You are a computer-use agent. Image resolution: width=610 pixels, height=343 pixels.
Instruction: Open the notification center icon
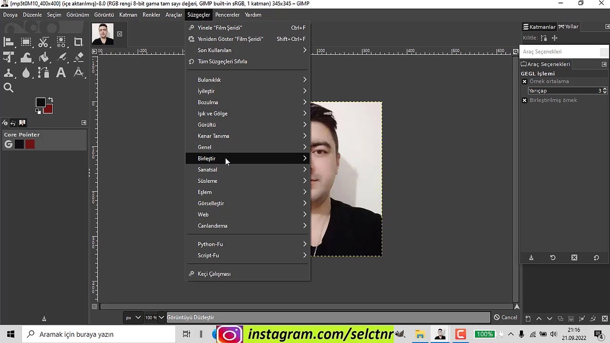click(x=599, y=334)
